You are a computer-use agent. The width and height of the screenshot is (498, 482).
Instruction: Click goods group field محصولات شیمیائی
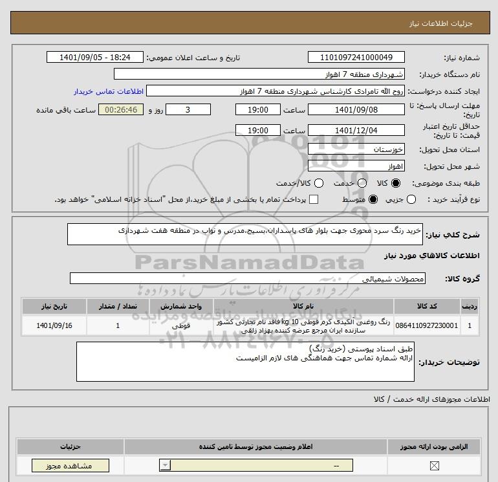click(x=248, y=278)
